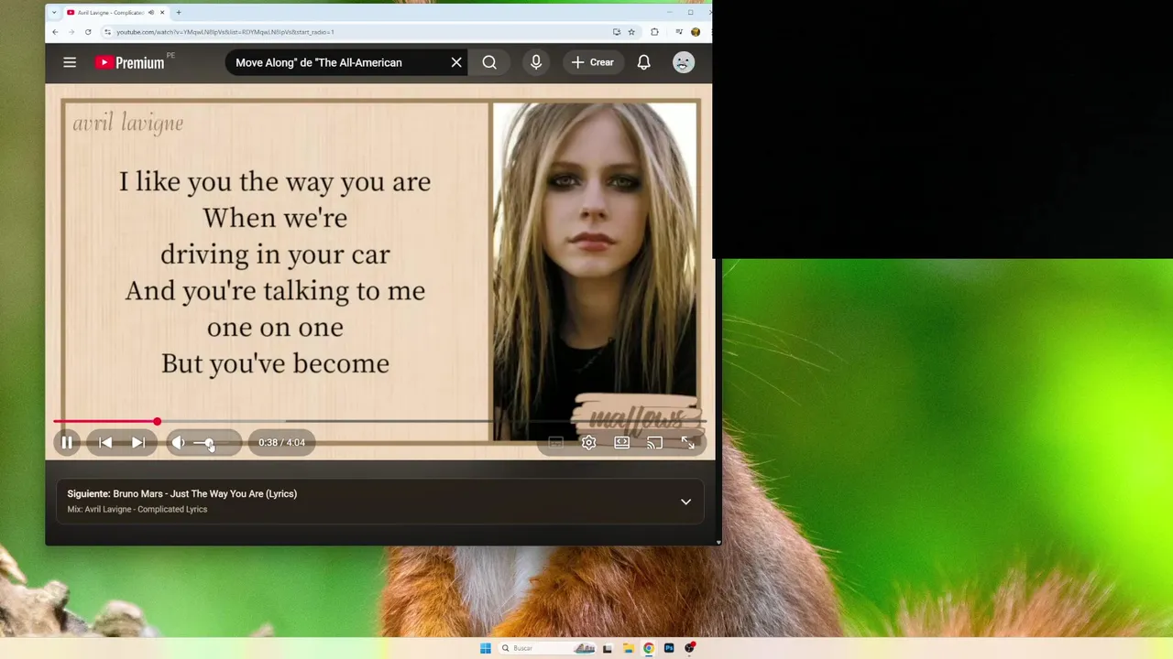Click the page scrollbar arrow at bottom
1173x659 pixels.
[718, 542]
